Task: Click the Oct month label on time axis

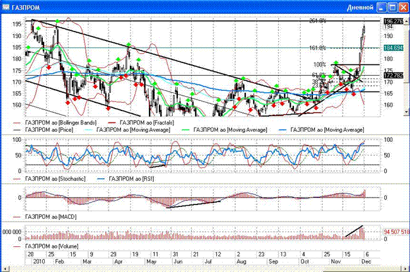Action: (305, 261)
